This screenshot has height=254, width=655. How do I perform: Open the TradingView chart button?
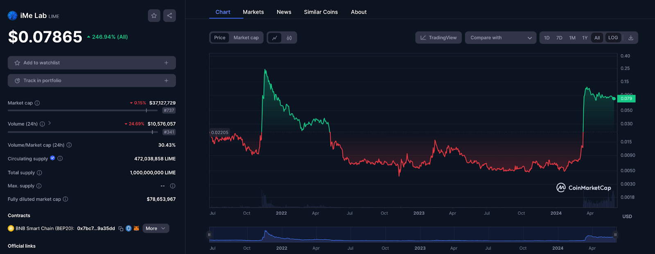pos(438,38)
